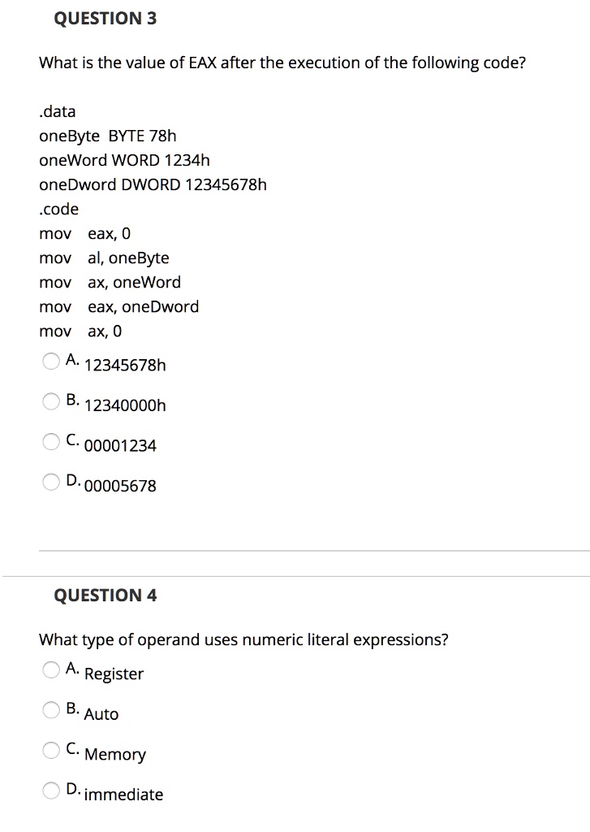Select radio option A 12345678h
Image resolution: width=590 pixels, height=832 pixels.
(51, 362)
